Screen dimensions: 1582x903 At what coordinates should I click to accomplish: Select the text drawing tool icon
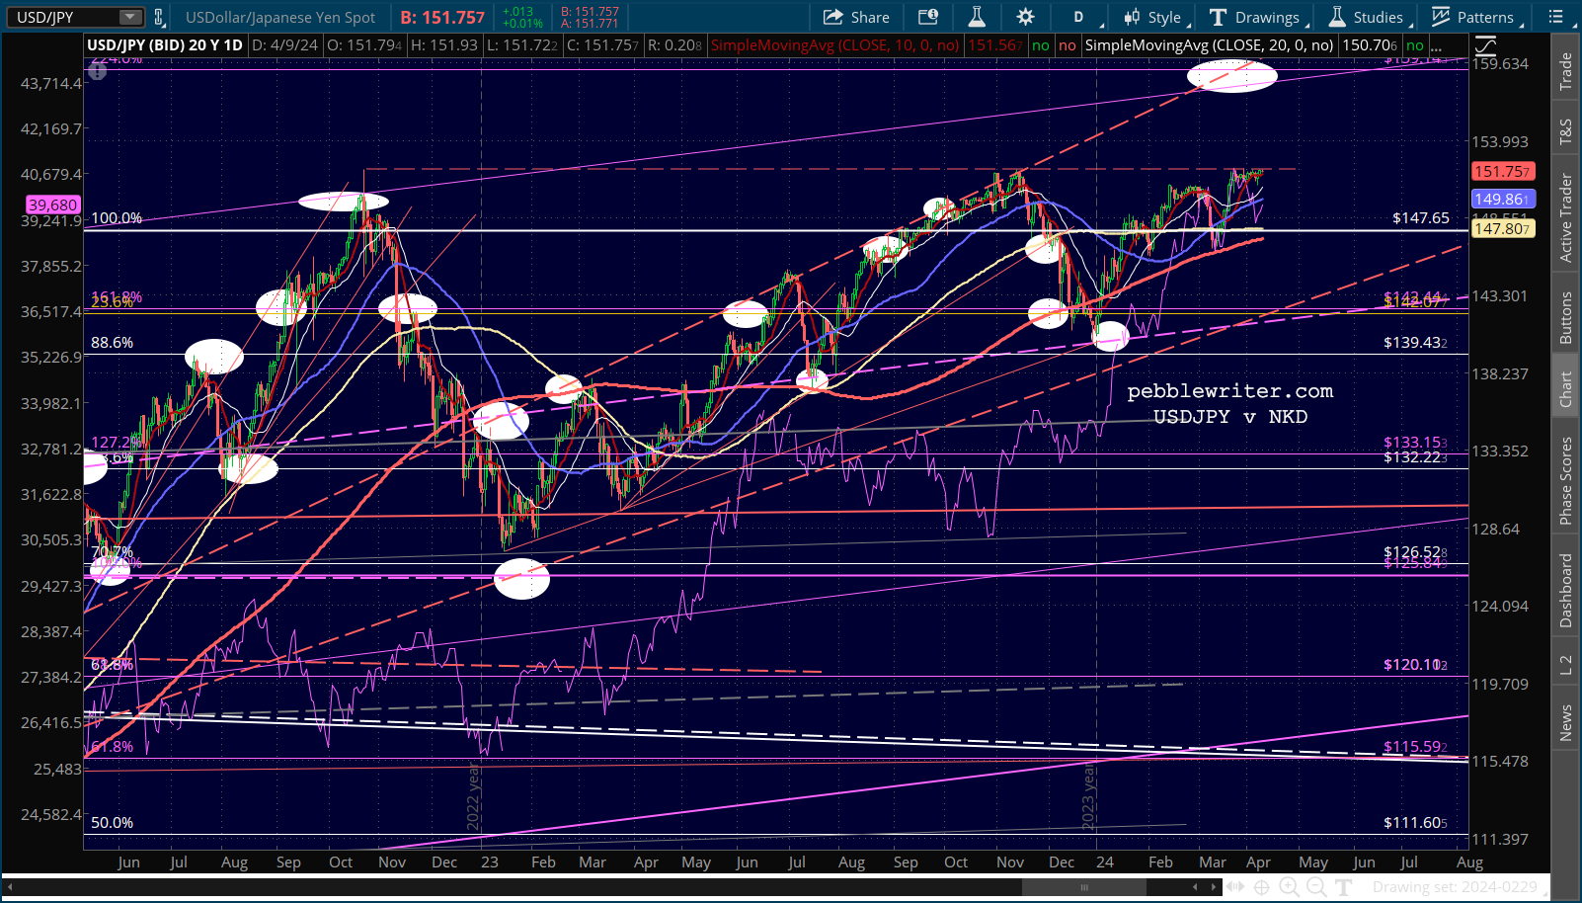coord(1343,887)
